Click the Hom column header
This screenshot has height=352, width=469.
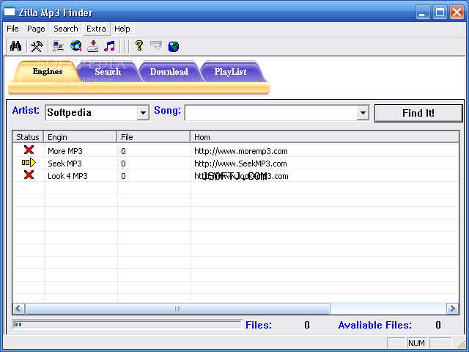325,137
